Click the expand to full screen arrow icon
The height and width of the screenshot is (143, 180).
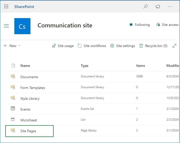pyautogui.click(x=174, y=46)
